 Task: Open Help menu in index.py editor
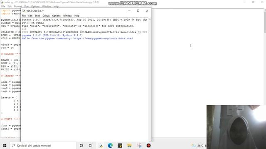point(56,7)
